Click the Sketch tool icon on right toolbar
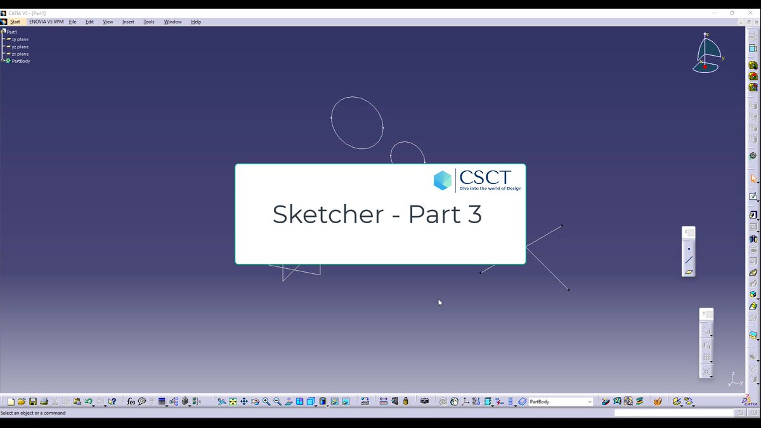Viewport: 761px width, 428px height. pos(753,197)
